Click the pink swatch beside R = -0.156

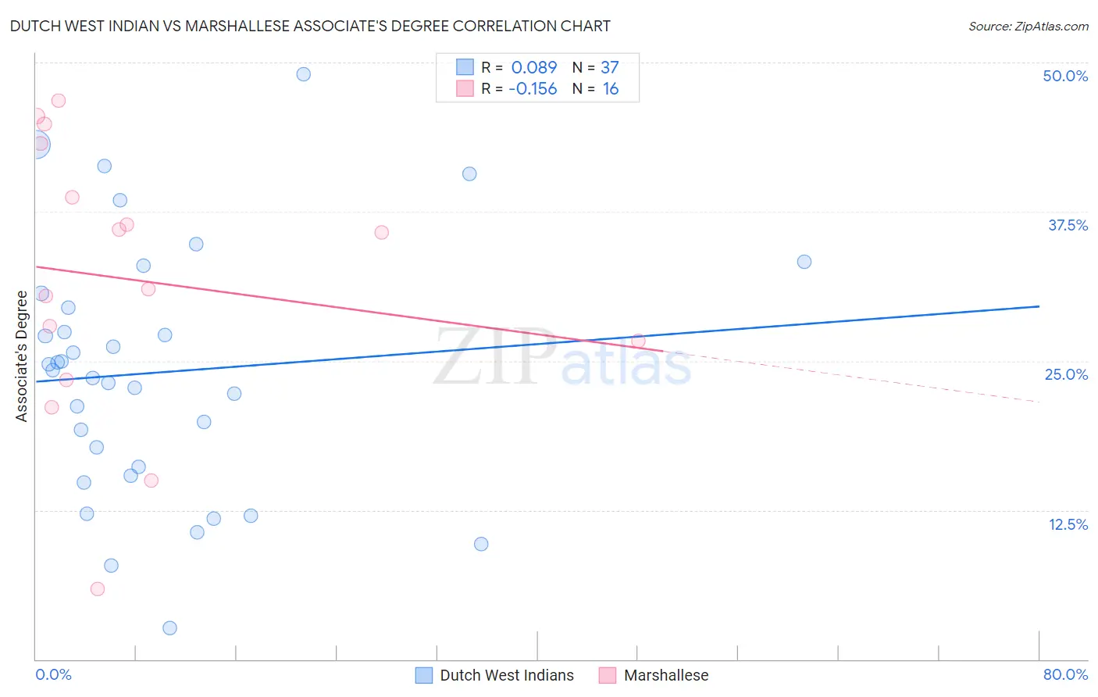coord(465,88)
